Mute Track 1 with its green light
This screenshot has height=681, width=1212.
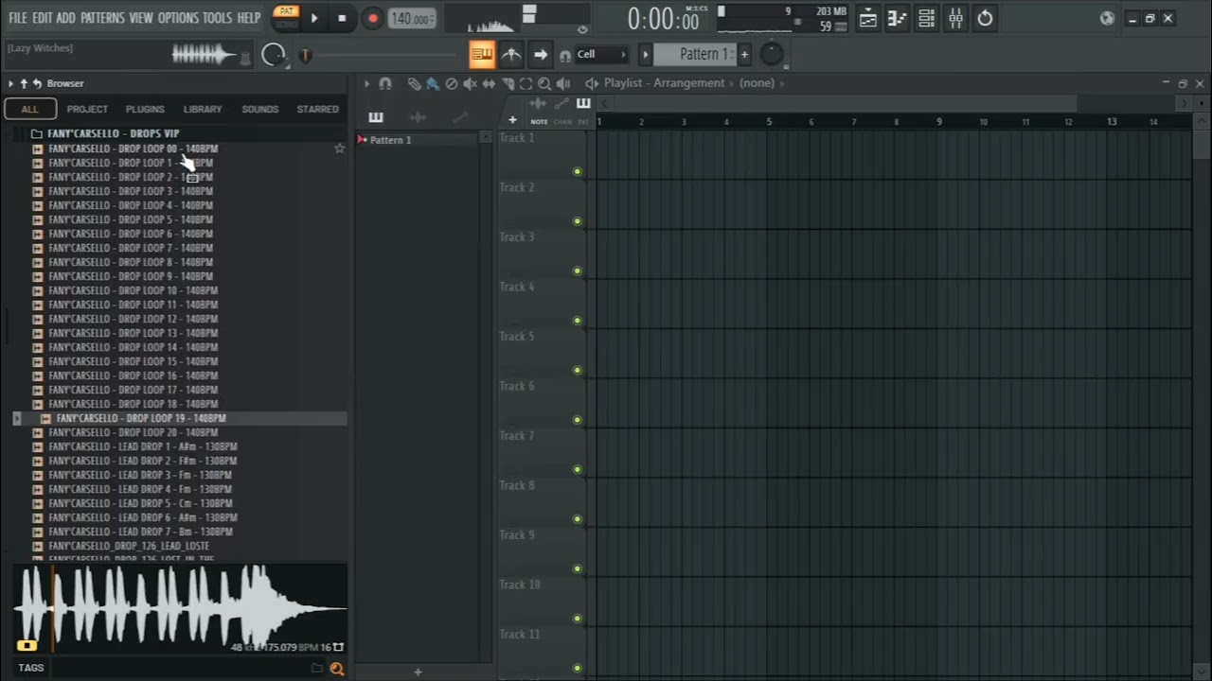pyautogui.click(x=577, y=171)
